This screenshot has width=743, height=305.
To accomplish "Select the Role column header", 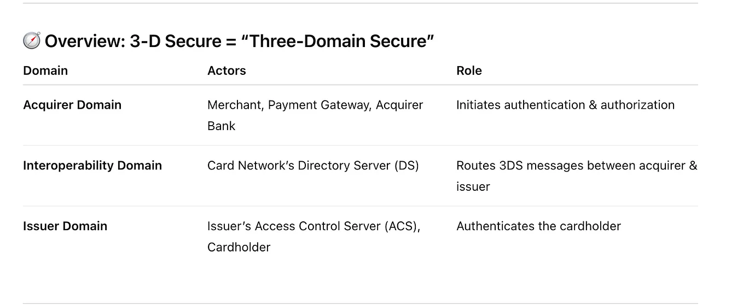I will (469, 71).
